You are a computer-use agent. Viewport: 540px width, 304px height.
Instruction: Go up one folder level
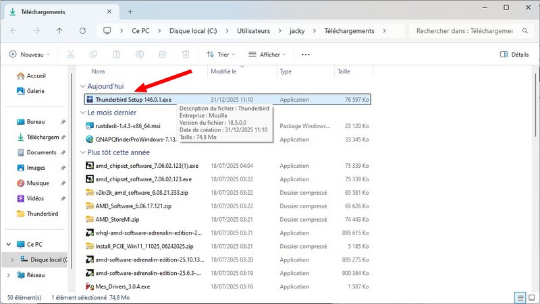tap(59, 31)
